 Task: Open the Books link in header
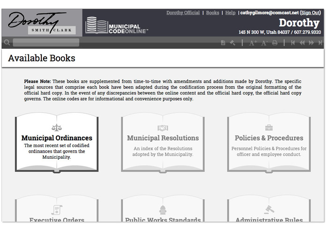(212, 13)
